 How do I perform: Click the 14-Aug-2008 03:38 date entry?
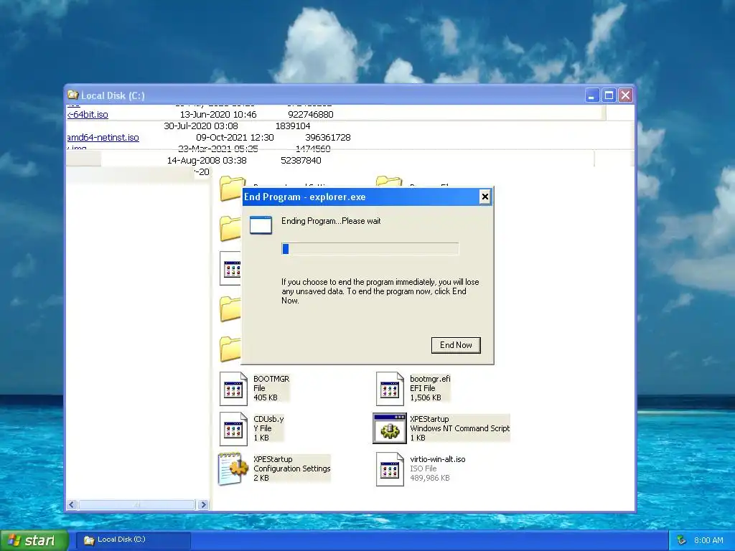tap(207, 160)
